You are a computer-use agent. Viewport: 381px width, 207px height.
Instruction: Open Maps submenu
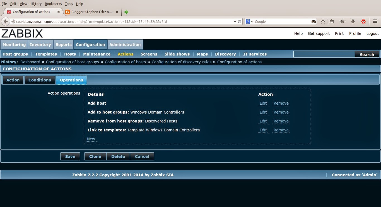click(x=202, y=54)
